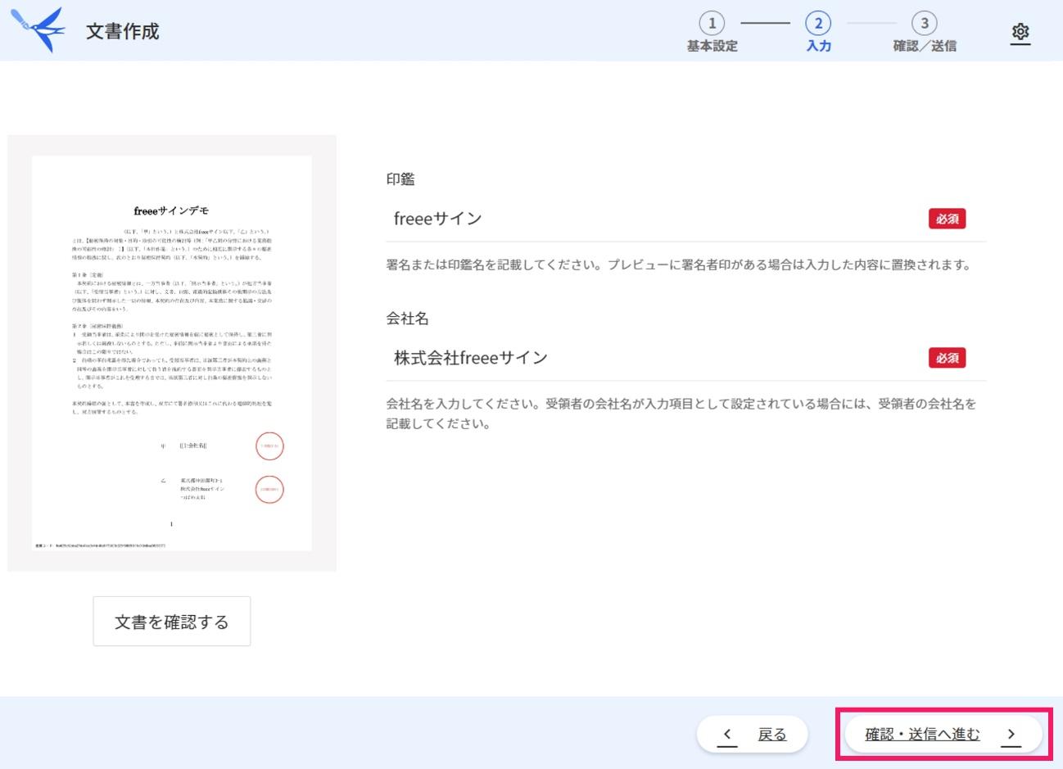This screenshot has height=769, width=1063.
Task: Click the help text starting 会社名を入力してください
Action: coord(681,414)
